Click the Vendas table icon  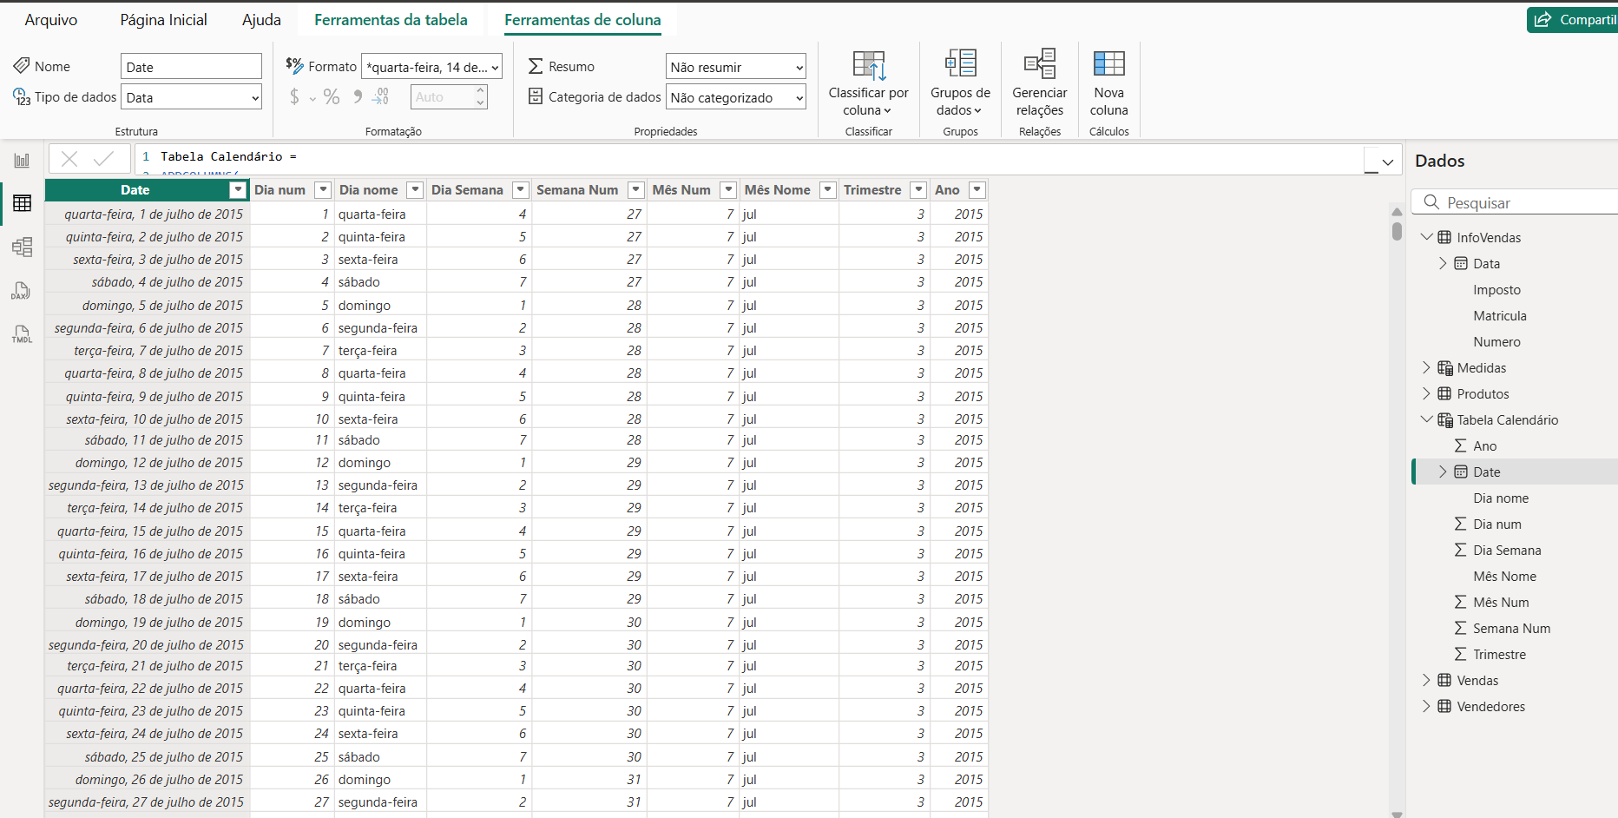pyautogui.click(x=1444, y=680)
